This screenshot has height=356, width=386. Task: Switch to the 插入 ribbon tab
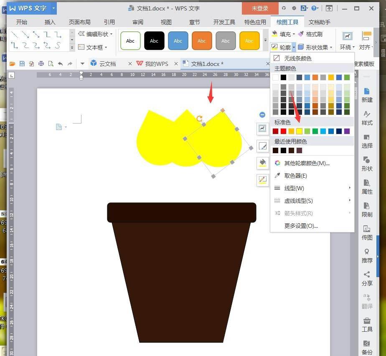coord(50,22)
